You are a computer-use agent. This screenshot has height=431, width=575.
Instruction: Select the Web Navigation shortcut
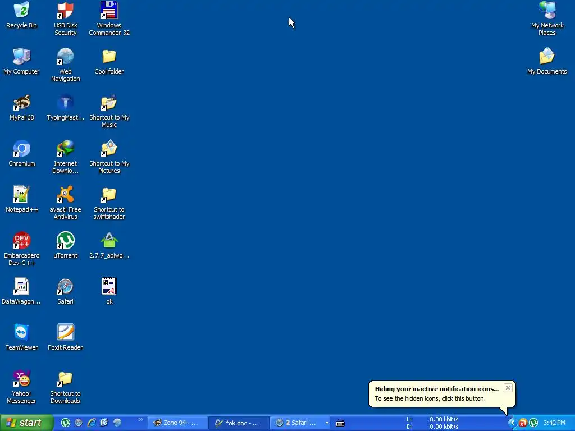65,65
